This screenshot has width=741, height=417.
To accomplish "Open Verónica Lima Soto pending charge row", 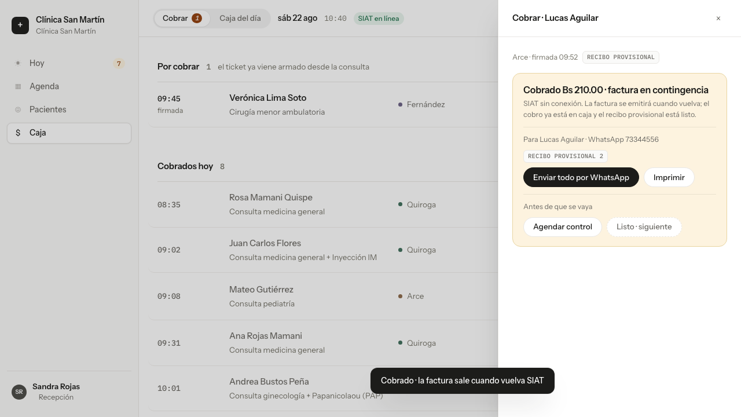I will [324, 105].
